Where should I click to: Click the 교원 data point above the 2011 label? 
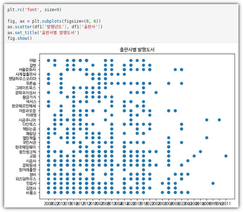[x=226, y=156]
